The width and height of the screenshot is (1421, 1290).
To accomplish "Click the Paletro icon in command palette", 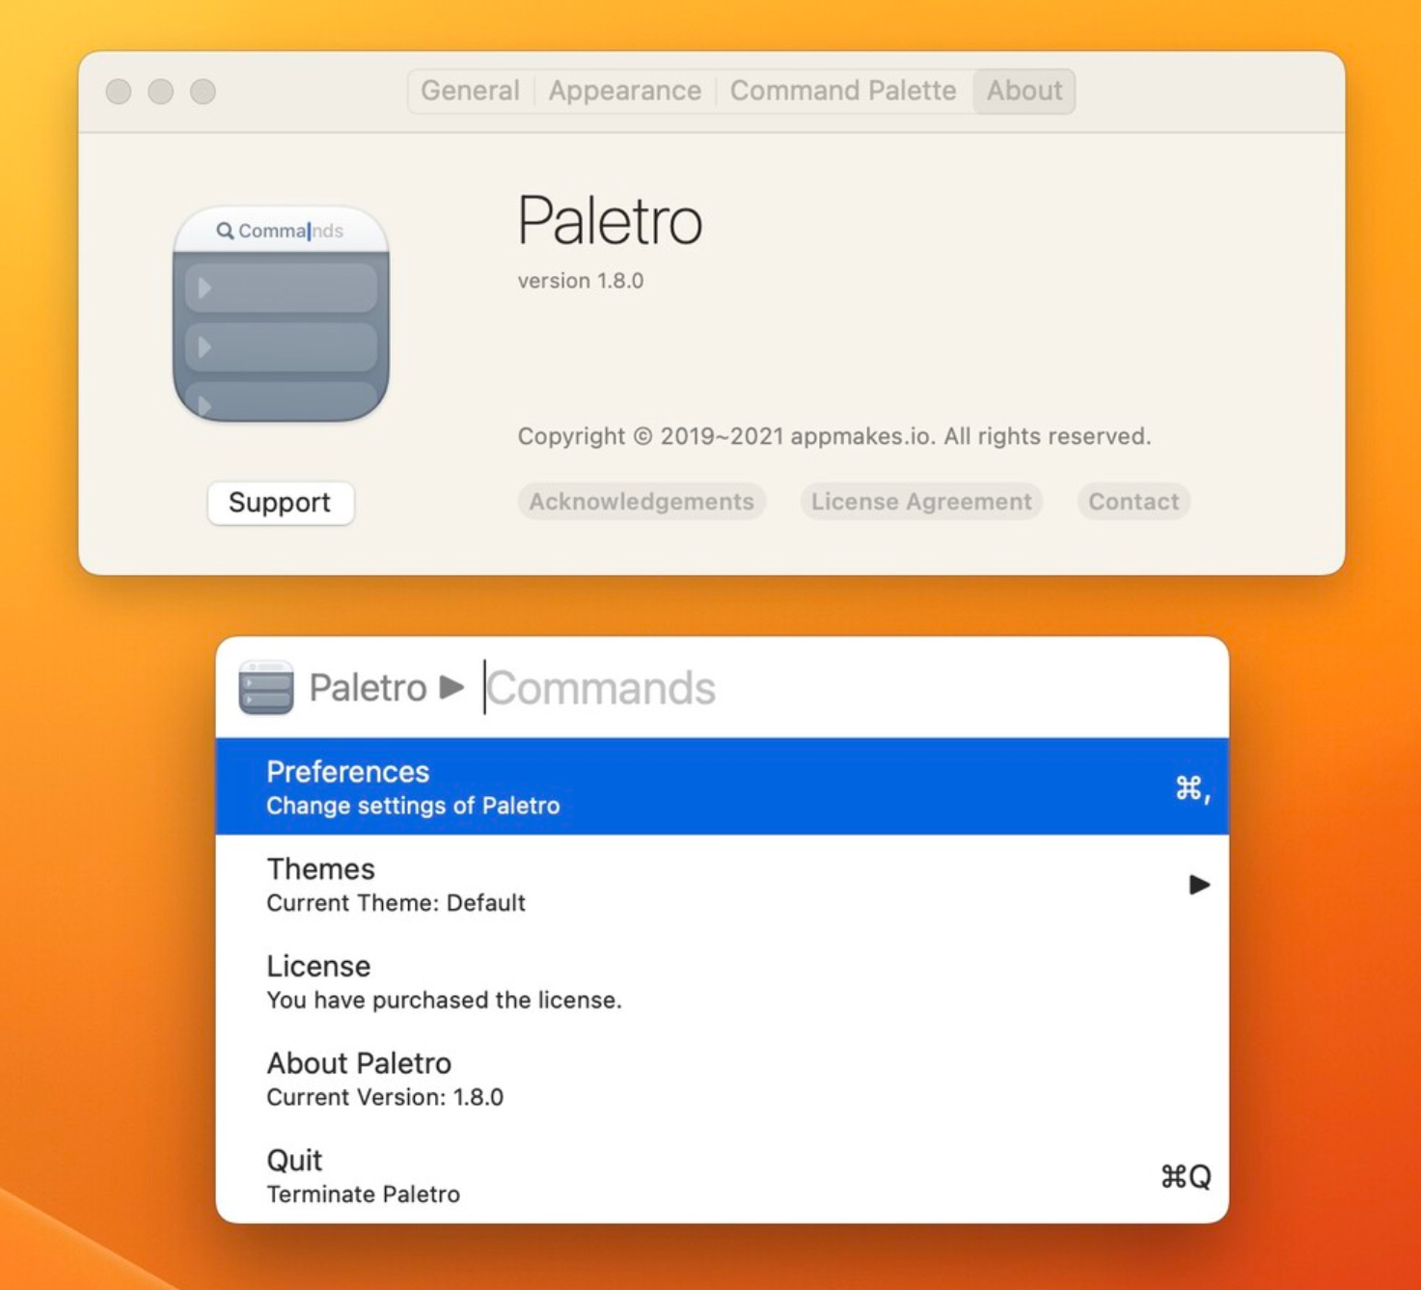I will (x=266, y=687).
